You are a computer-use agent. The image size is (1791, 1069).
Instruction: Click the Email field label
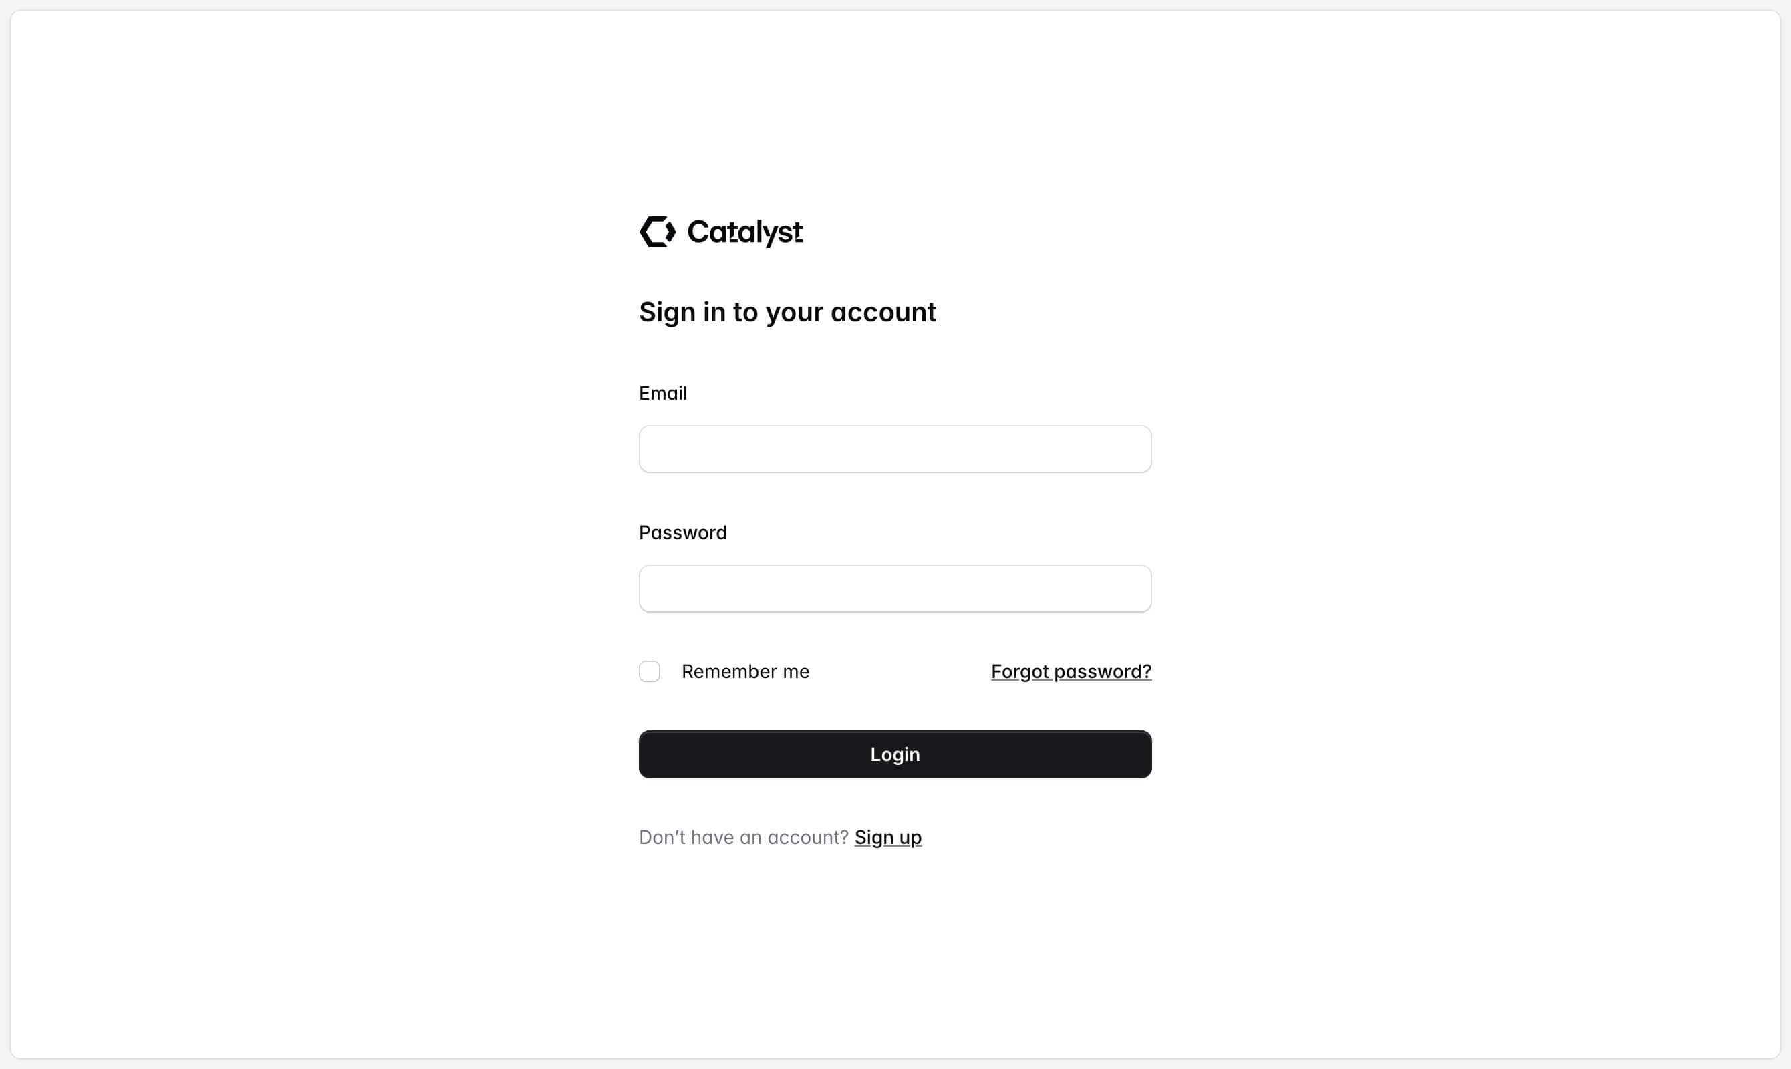click(x=662, y=393)
